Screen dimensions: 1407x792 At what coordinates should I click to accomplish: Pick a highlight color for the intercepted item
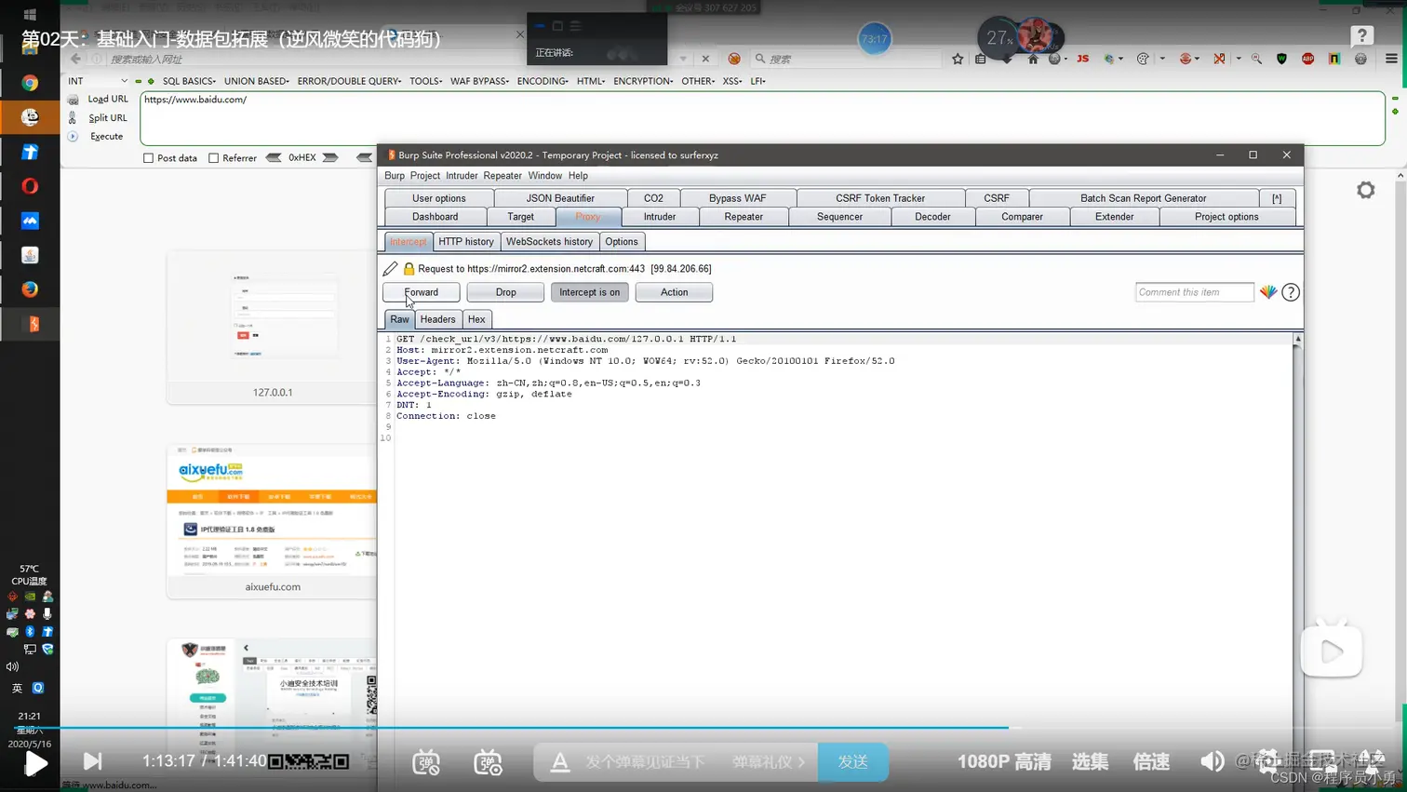click(1268, 292)
